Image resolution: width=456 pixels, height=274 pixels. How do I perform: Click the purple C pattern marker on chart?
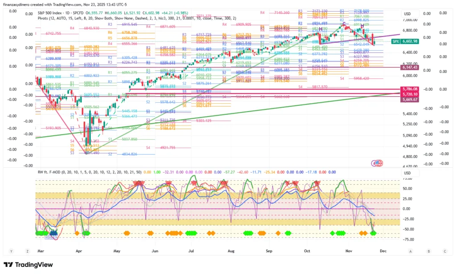[x=343, y=24]
